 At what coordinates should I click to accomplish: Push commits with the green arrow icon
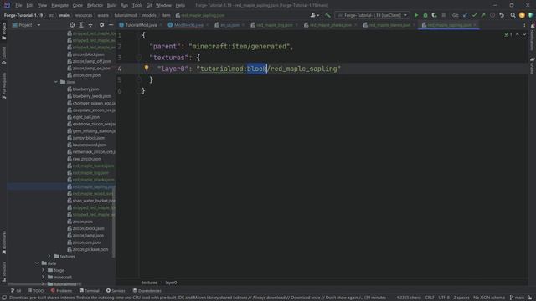click(483, 15)
